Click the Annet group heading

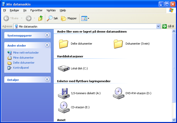point(61,120)
